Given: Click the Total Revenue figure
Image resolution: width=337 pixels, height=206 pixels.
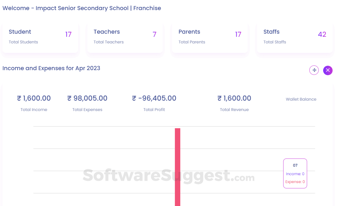Looking at the screenshot, I should [x=234, y=98].
